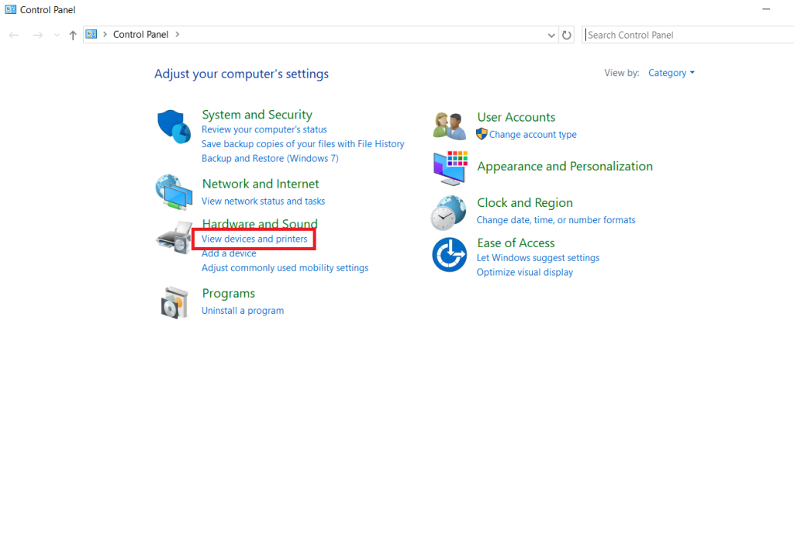Click Change date, time, or number formats
This screenshot has width=794, height=544.
pos(556,220)
